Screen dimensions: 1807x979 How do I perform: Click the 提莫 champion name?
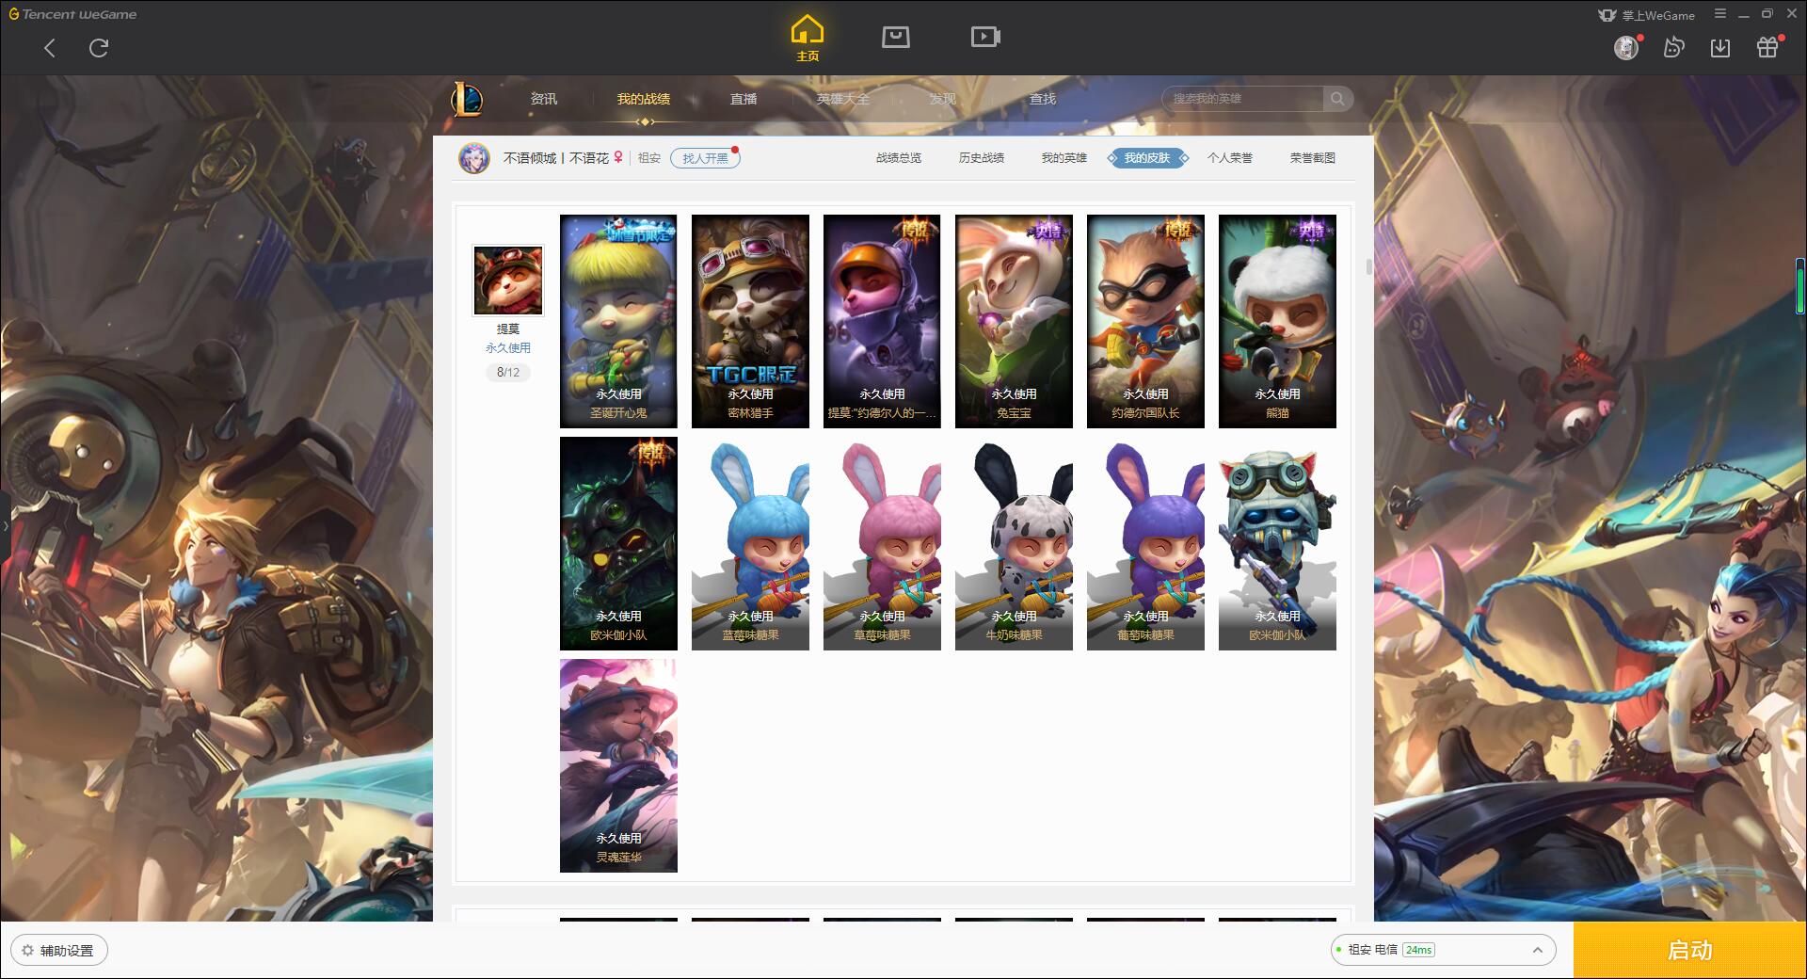coord(508,329)
